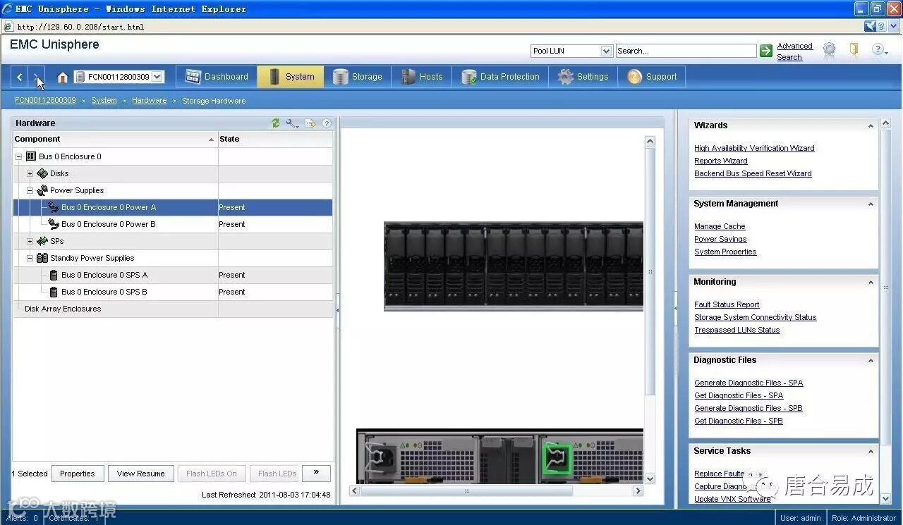Select the Bus 0 Enclosure 0 Power A row
The width and height of the screenshot is (903, 525).
172,207
